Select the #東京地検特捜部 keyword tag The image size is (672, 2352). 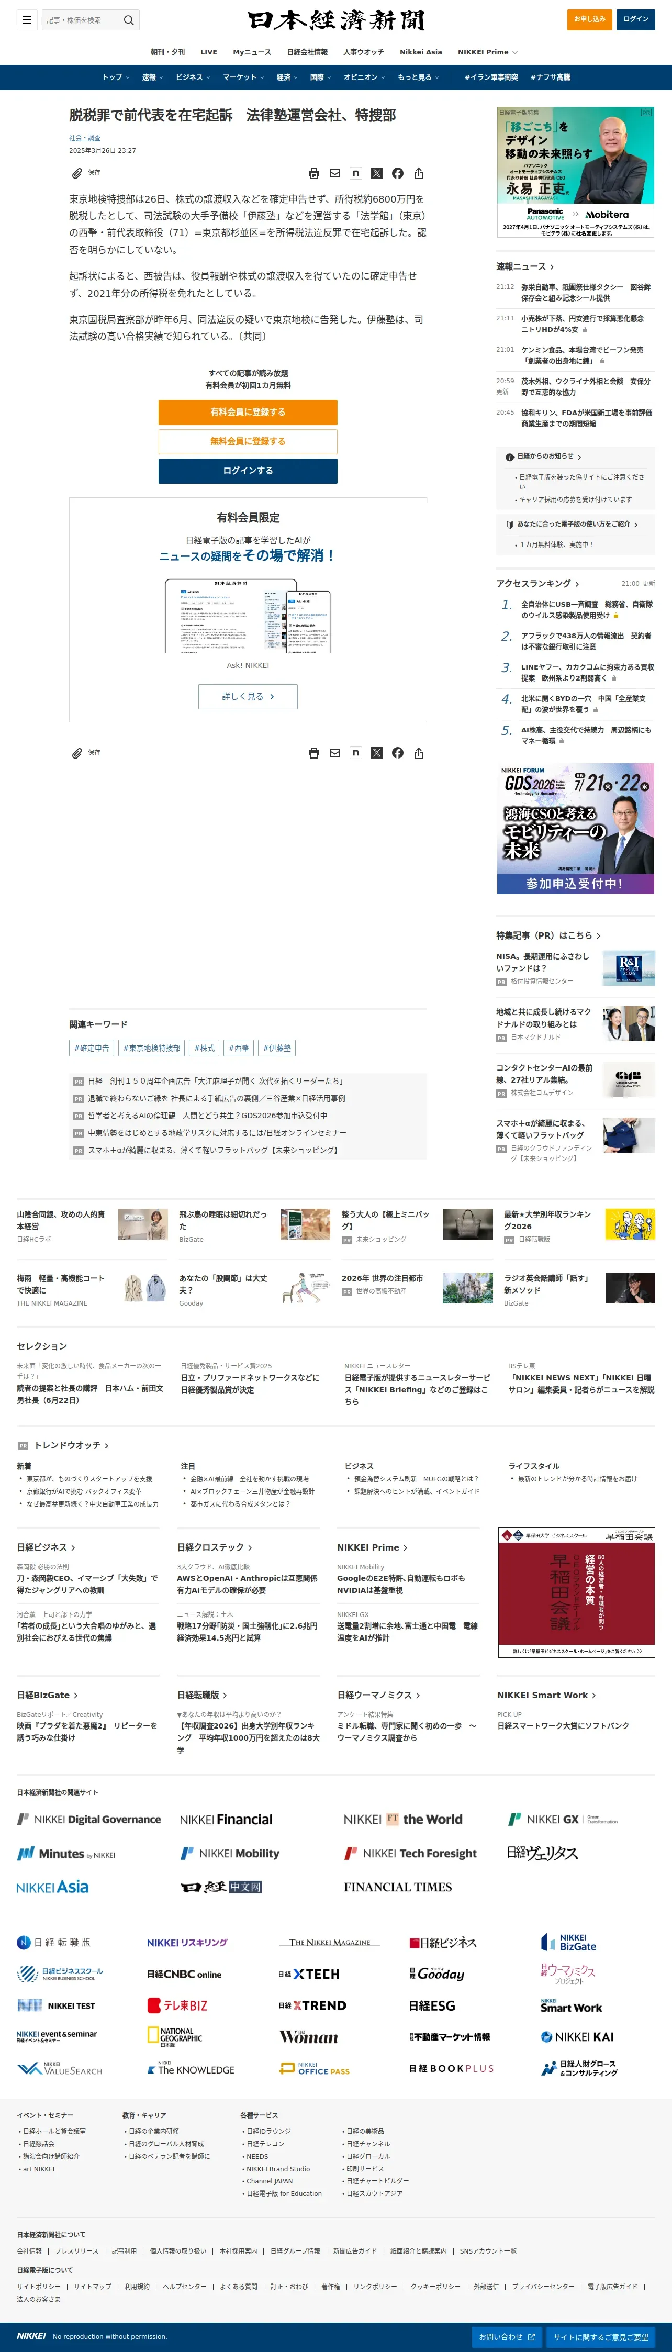coord(152,1048)
